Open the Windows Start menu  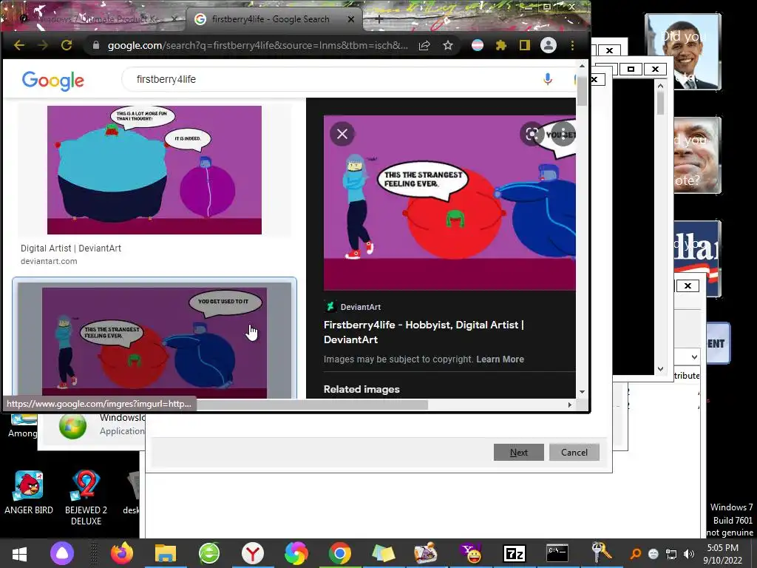tap(19, 553)
